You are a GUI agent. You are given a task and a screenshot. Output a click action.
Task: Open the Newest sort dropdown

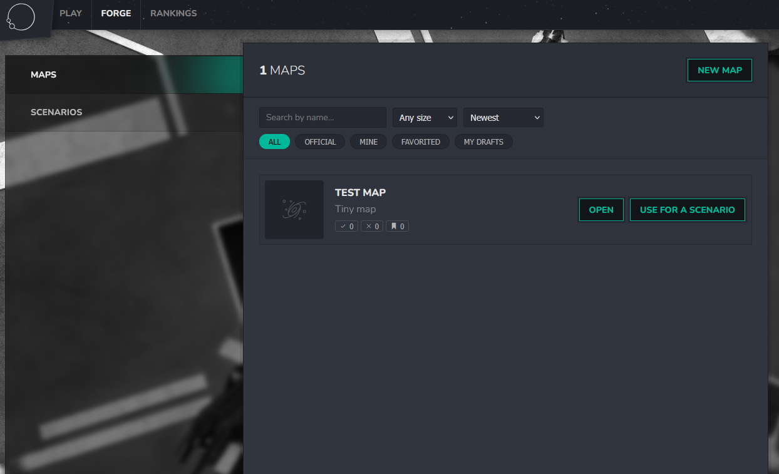pyautogui.click(x=503, y=117)
